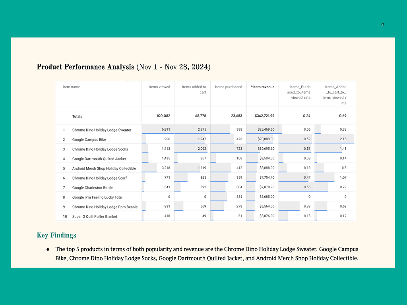Click the top 5 products bullet text
Image resolution: width=407 pixels, height=305 pixels.
207,254
